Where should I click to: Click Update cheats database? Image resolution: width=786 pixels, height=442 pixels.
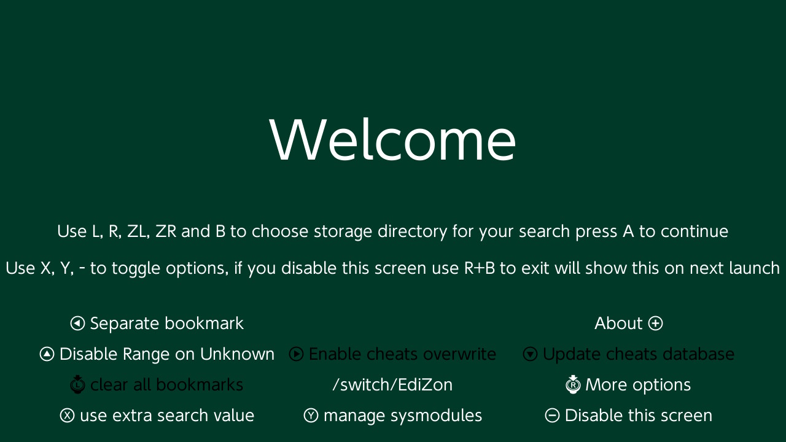click(x=629, y=354)
